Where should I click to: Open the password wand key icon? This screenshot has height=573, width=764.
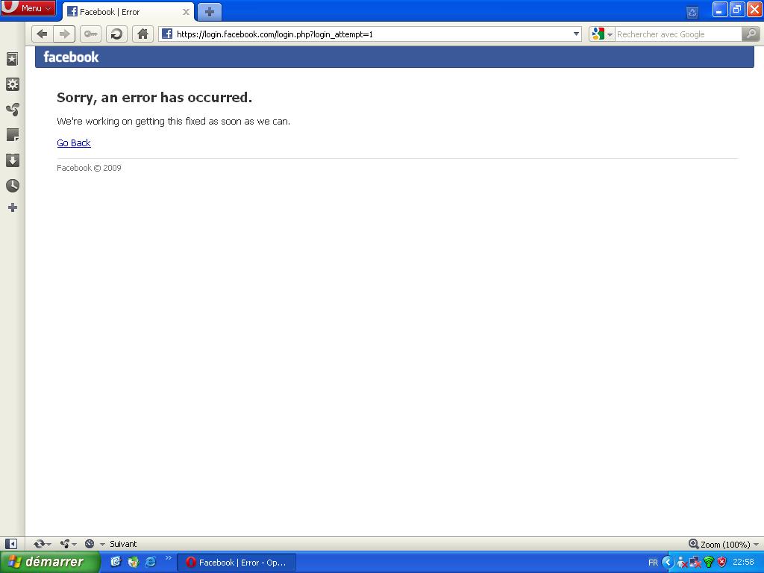[x=90, y=34]
